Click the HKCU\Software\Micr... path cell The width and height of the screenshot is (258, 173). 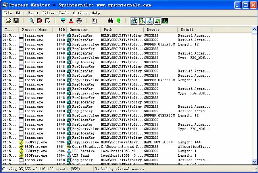[x=122, y=142]
